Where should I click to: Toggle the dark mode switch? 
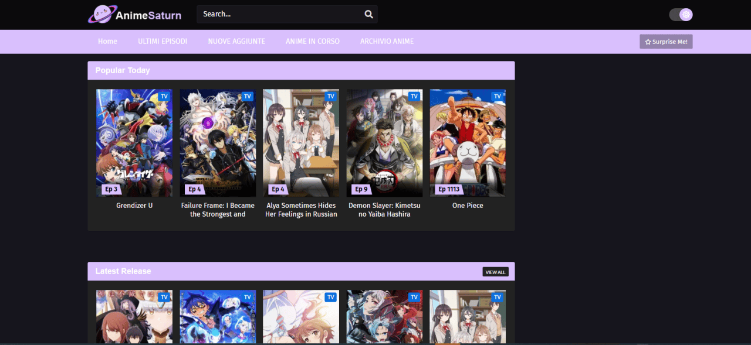[x=681, y=15]
